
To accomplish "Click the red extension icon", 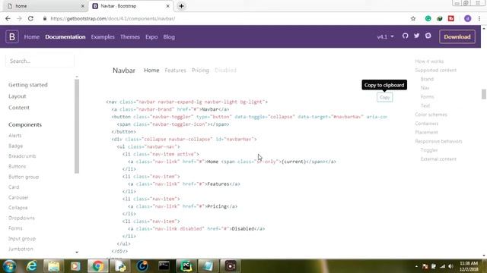I will [x=451, y=18].
